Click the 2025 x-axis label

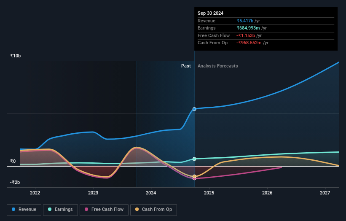click(209, 193)
